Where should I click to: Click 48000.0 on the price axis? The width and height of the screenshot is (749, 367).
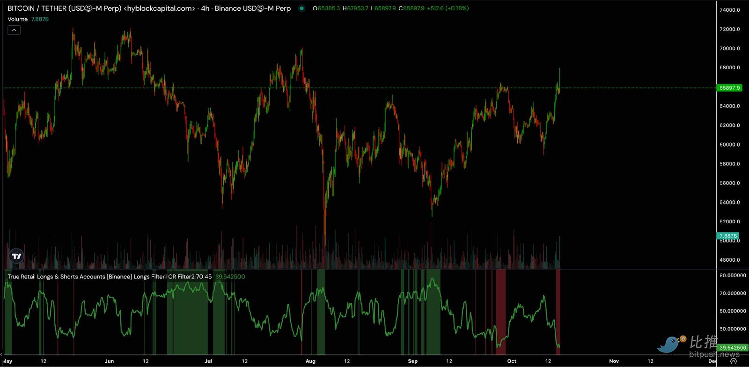[729, 260]
